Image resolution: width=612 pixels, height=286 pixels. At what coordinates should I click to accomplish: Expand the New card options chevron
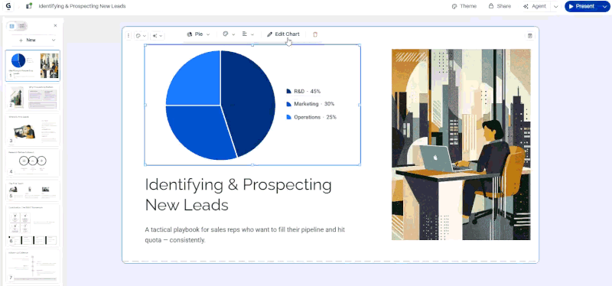(53, 40)
